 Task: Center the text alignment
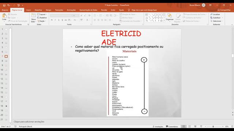click(x=98, y=20)
